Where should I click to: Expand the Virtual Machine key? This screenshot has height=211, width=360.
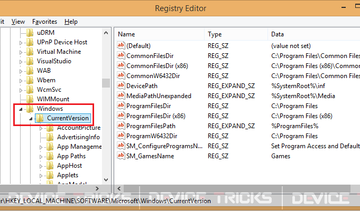click(x=21, y=52)
